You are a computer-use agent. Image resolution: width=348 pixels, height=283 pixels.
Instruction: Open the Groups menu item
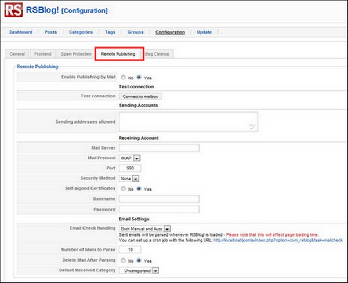click(x=135, y=32)
